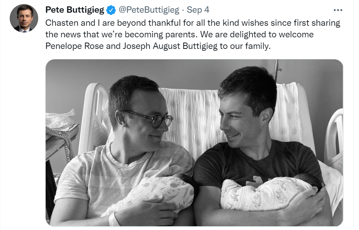
Task: Open the Pete Buttigieg display name link
Action: [74, 10]
